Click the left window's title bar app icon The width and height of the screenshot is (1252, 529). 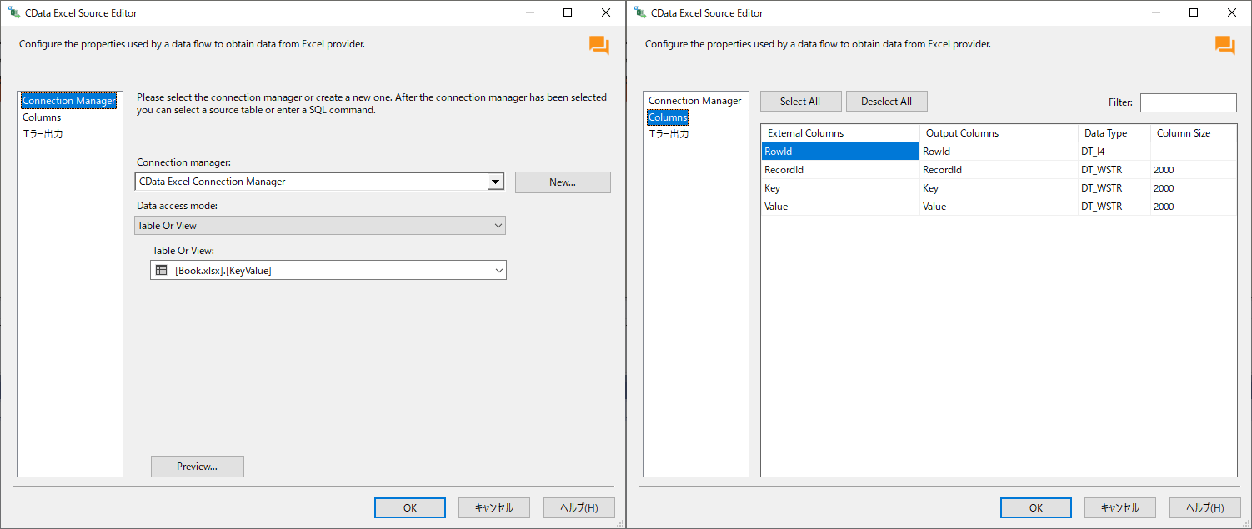(x=13, y=12)
